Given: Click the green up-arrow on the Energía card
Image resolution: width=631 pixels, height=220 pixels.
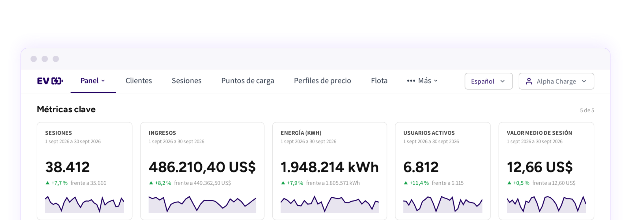Looking at the screenshot, I should click(283, 183).
